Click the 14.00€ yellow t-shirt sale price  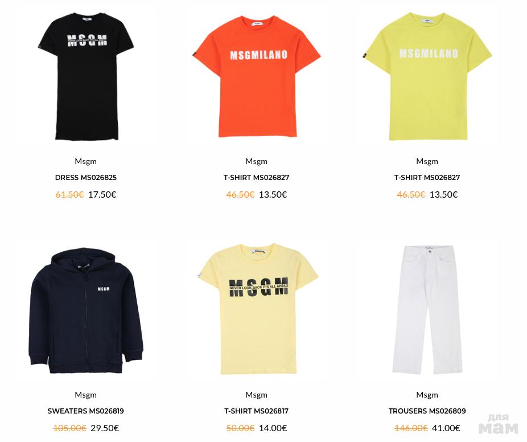(273, 428)
